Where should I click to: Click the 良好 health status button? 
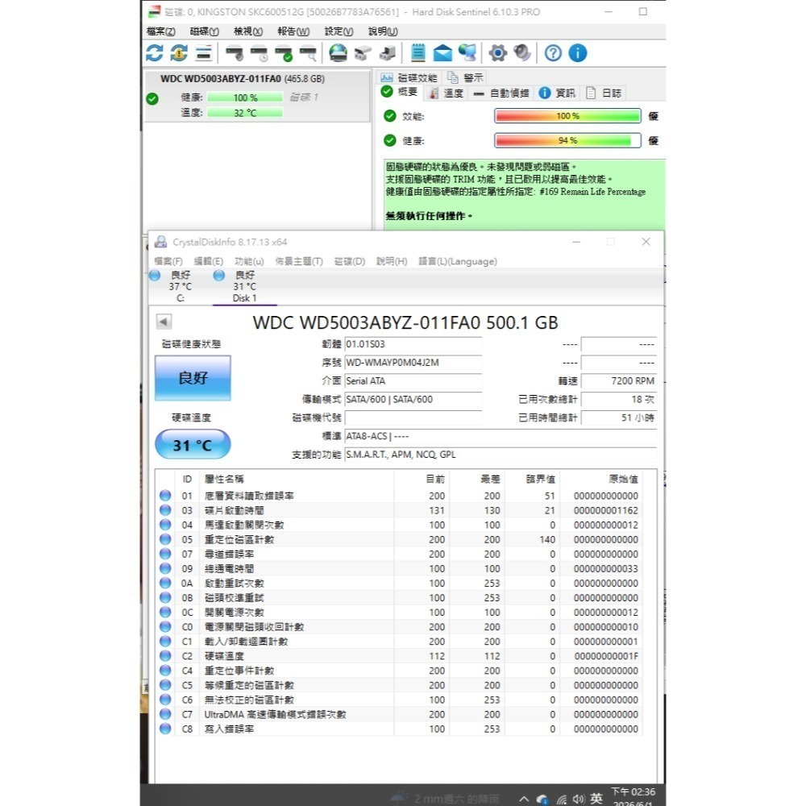coord(193,378)
